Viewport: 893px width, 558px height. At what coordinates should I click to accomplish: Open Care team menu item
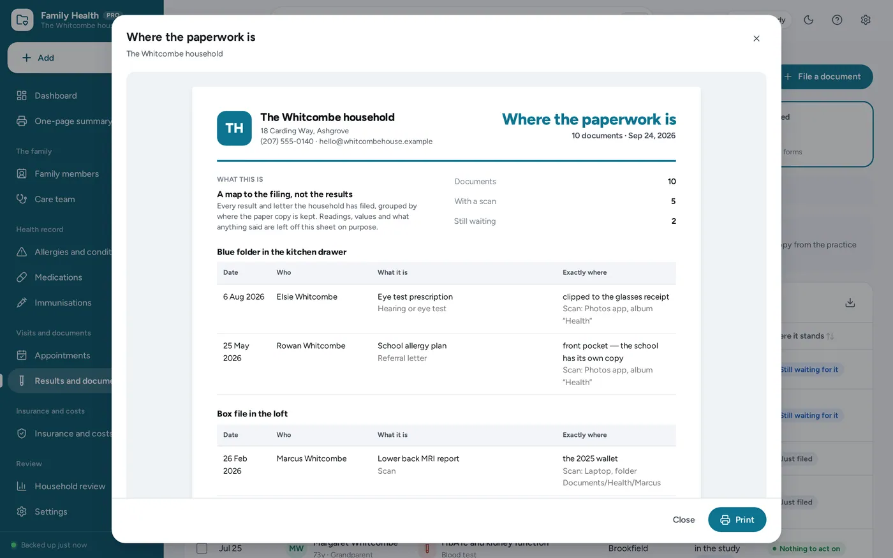pyautogui.click(x=60, y=199)
